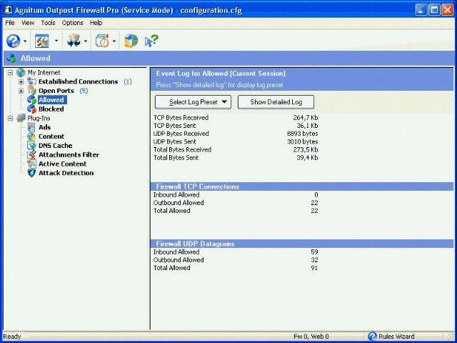This screenshot has height=343, width=457.
Task: Click the Plug-Ins computer icon
Action: (21, 118)
